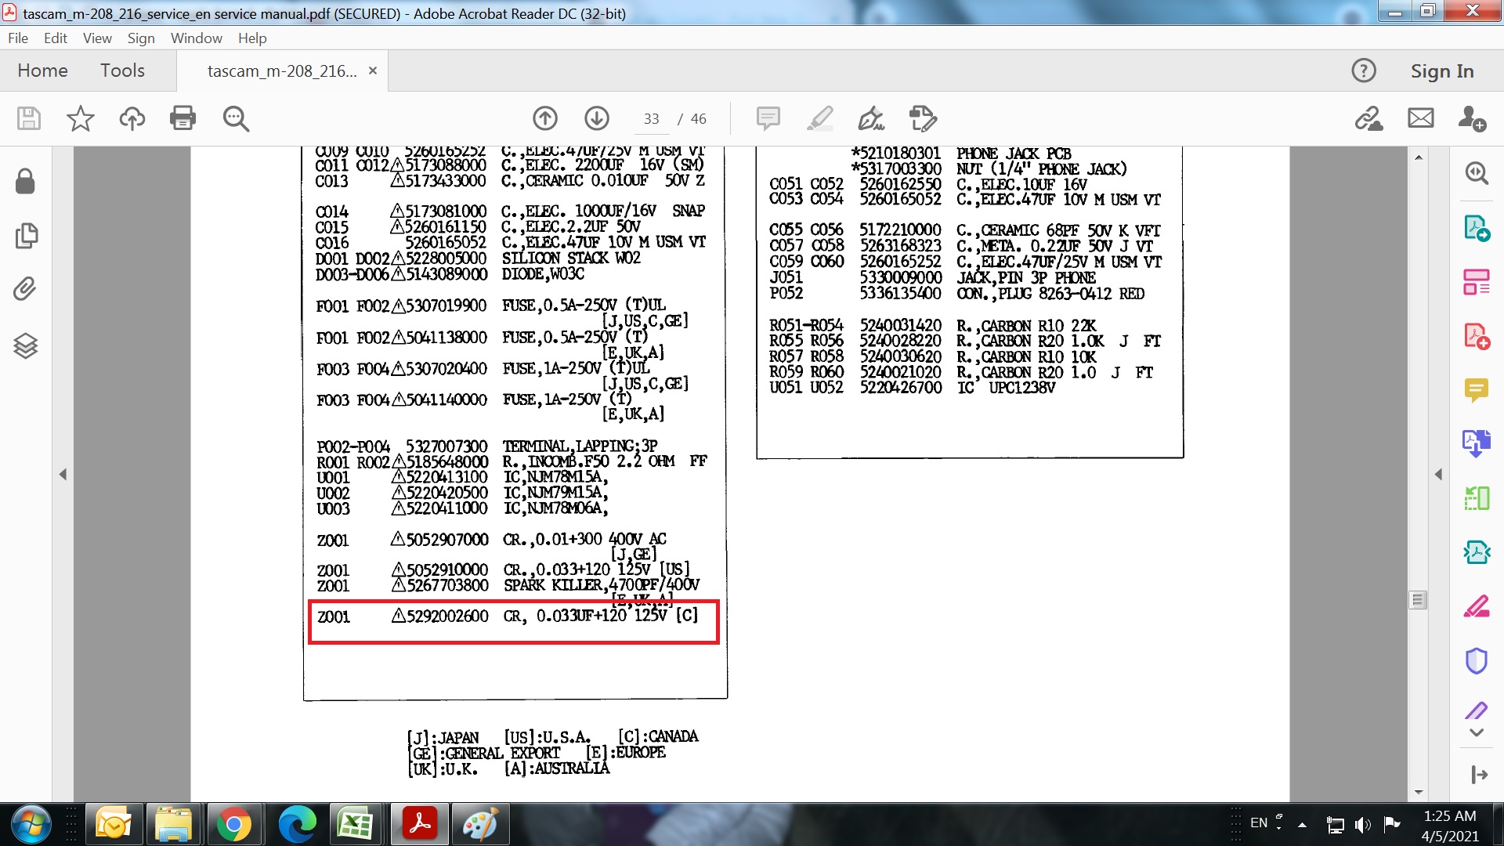Open the Sign document pen tool

(871, 118)
